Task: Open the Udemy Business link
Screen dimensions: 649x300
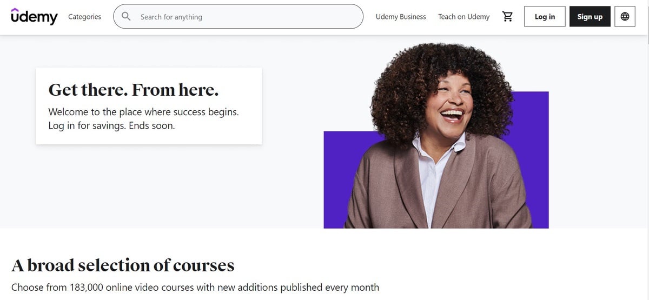Action: tap(401, 17)
